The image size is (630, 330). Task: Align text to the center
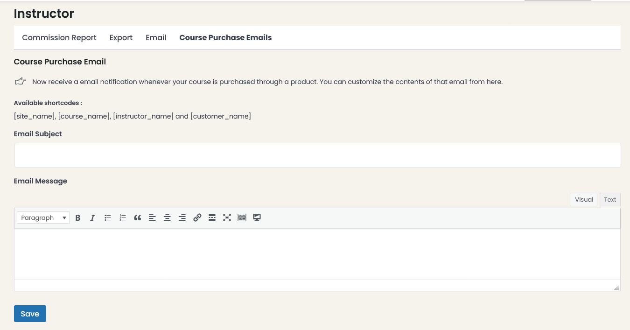tap(168, 218)
